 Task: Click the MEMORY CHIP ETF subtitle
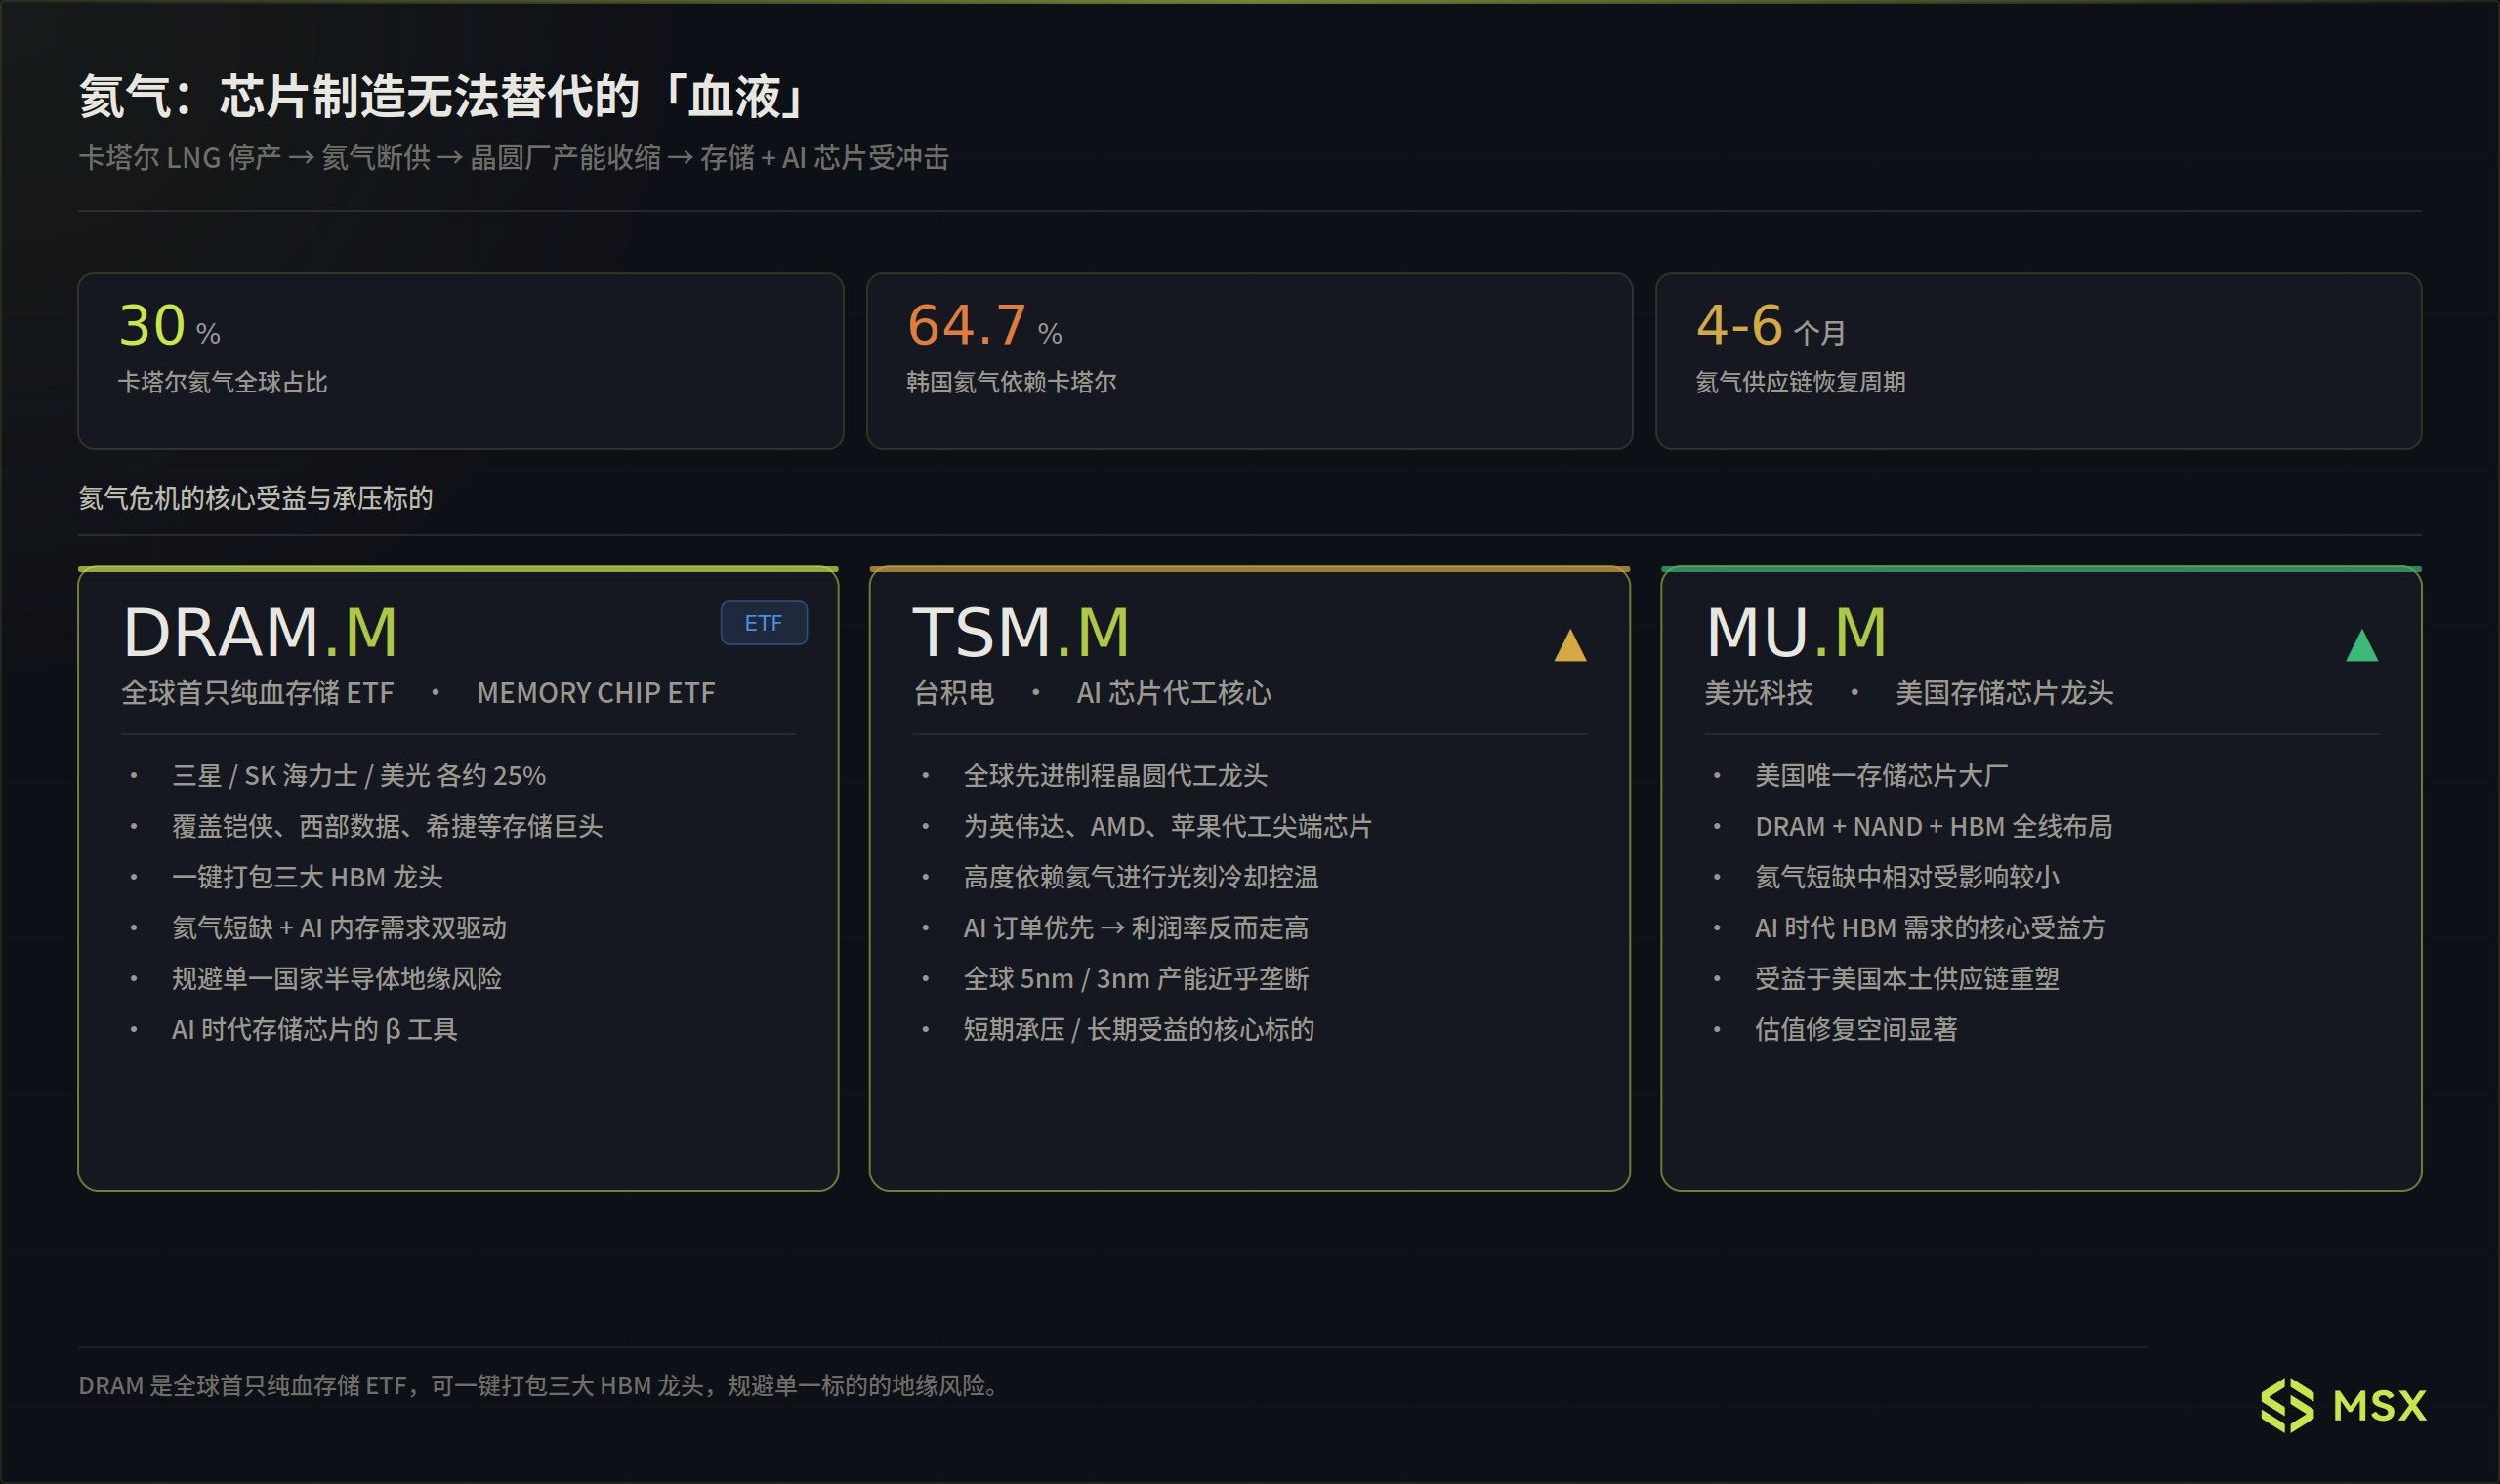tap(596, 693)
